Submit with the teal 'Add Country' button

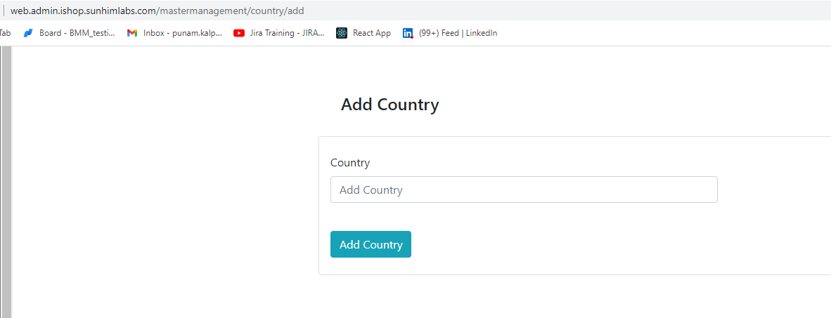[x=371, y=244]
